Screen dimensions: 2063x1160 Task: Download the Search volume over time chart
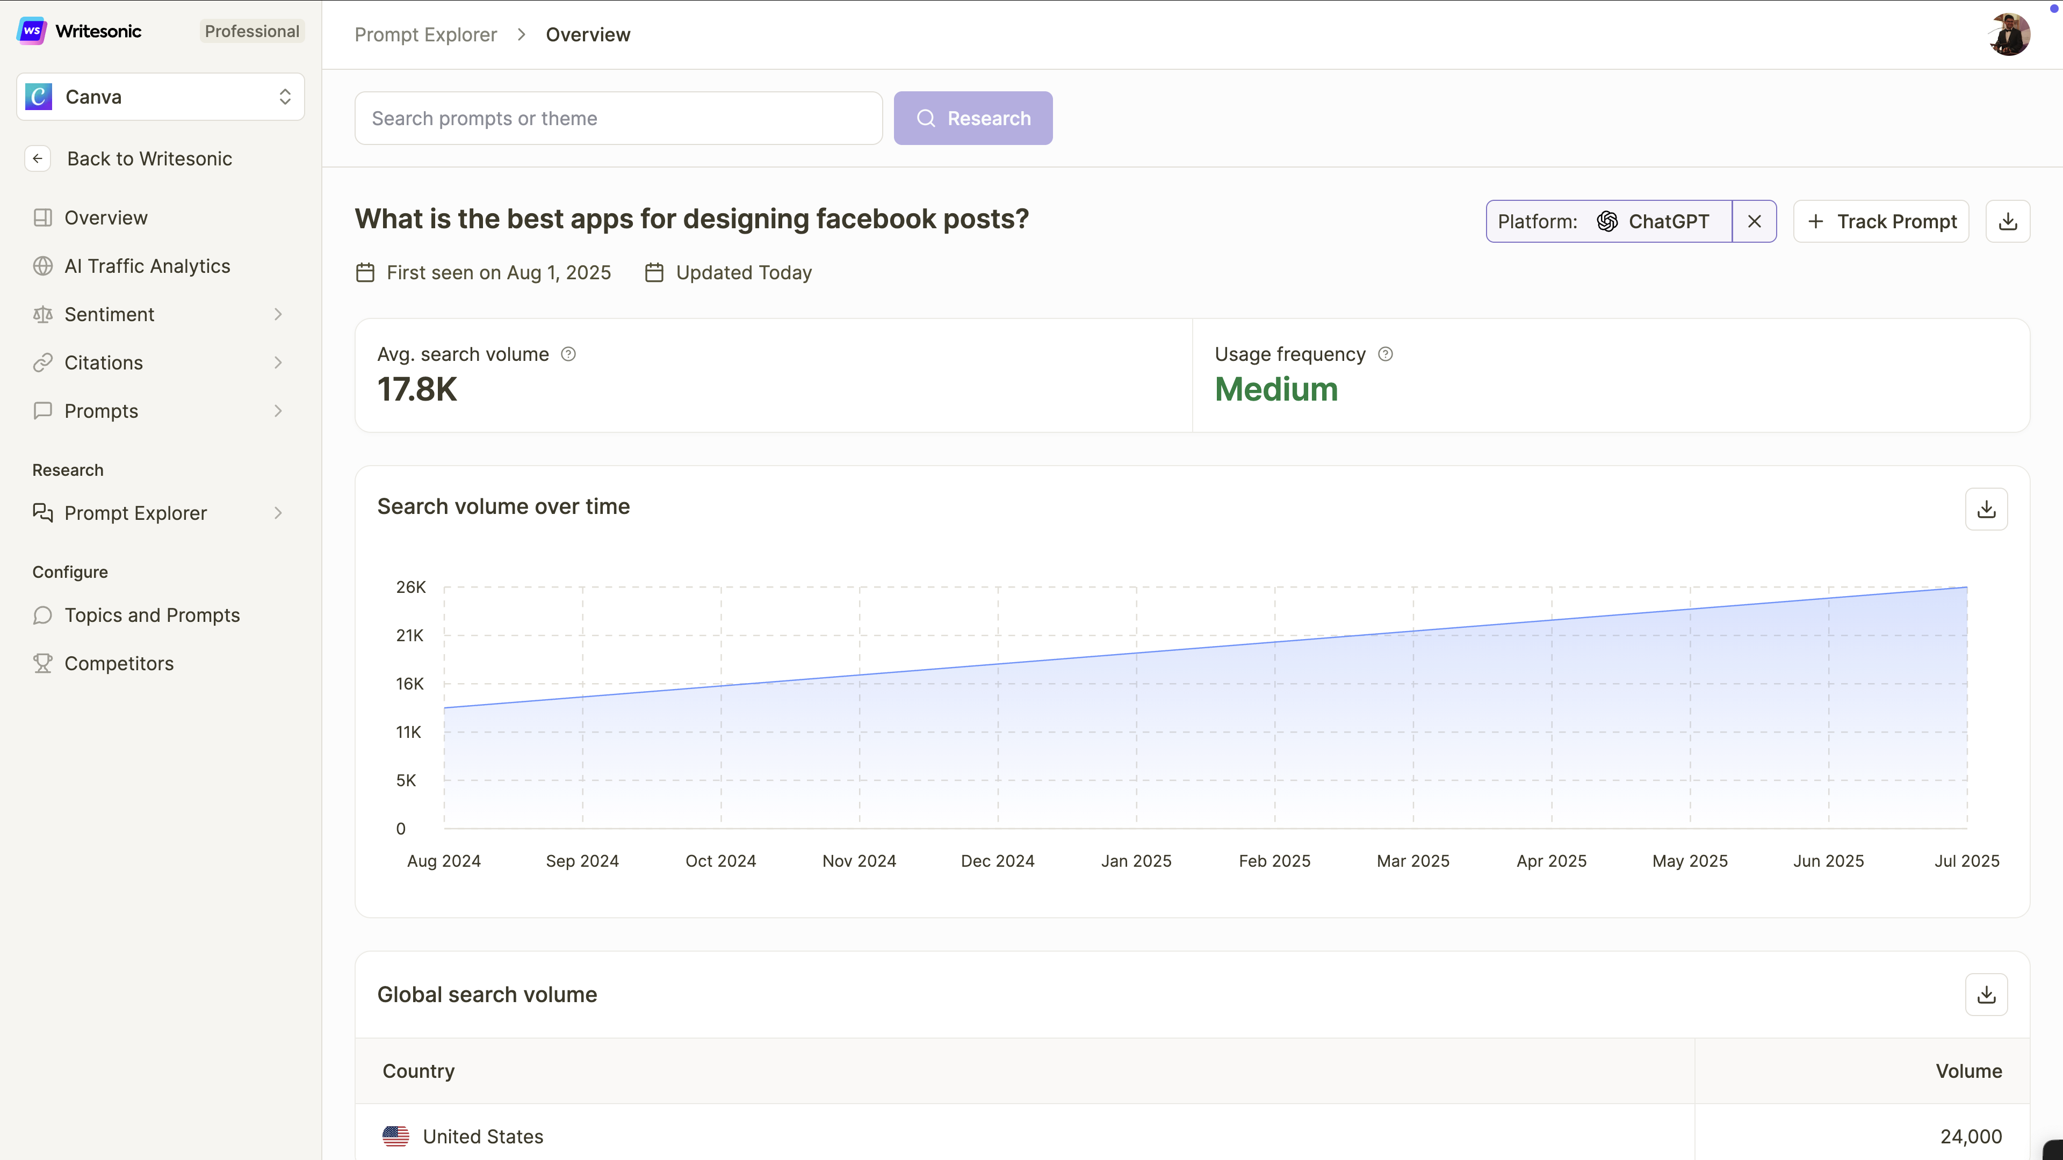(x=1985, y=509)
